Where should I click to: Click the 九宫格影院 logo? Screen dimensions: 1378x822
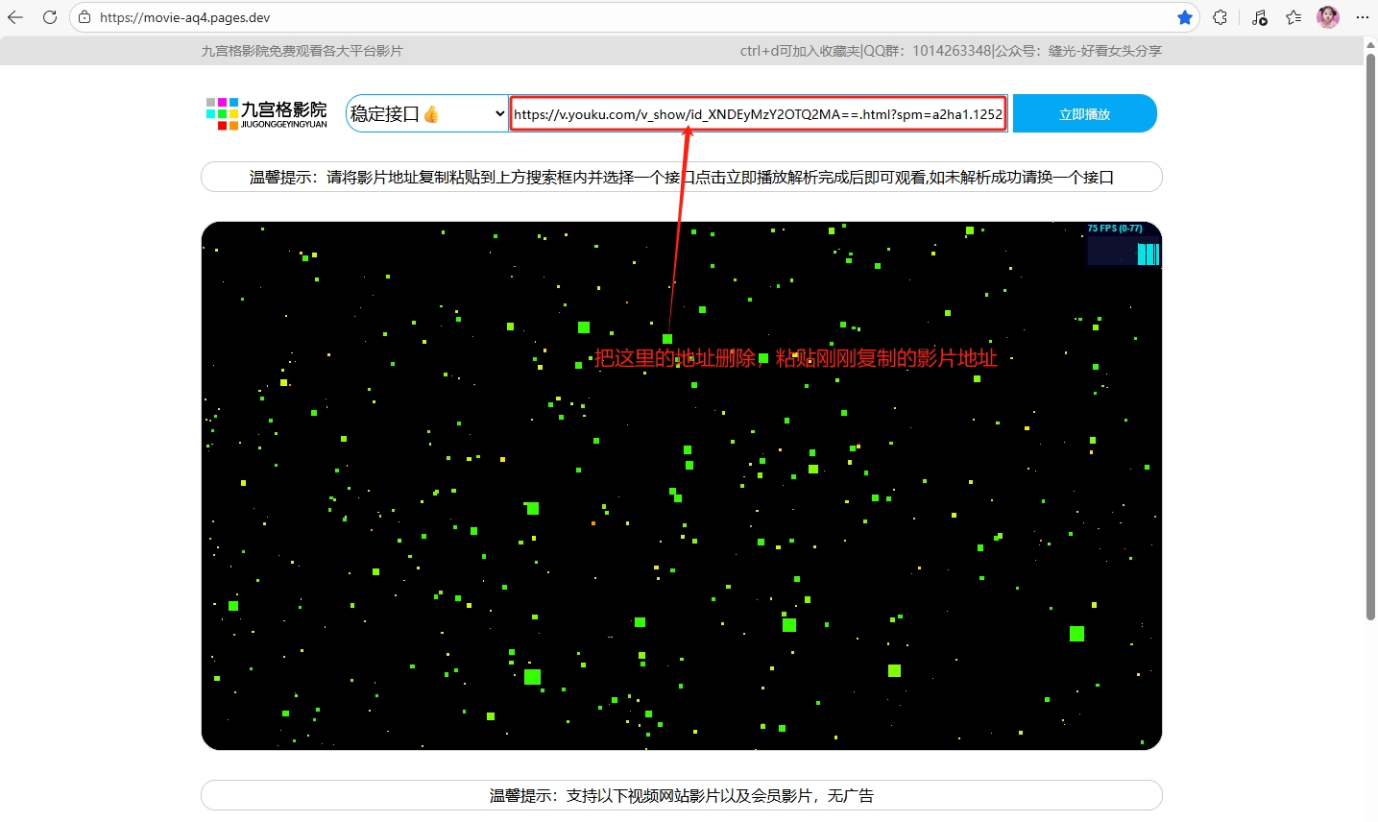tap(267, 113)
